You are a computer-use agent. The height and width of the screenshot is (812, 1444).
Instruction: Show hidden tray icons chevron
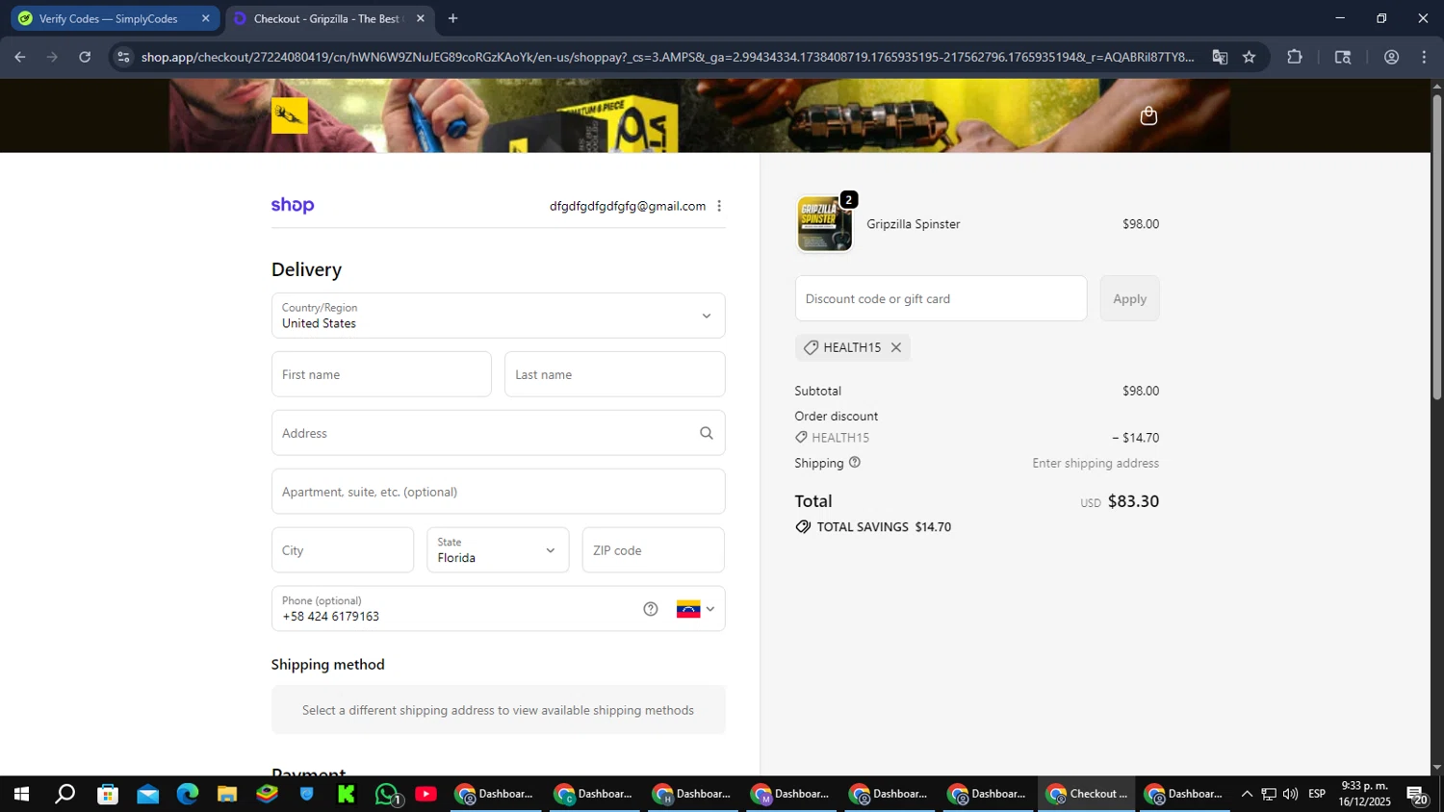click(1247, 794)
